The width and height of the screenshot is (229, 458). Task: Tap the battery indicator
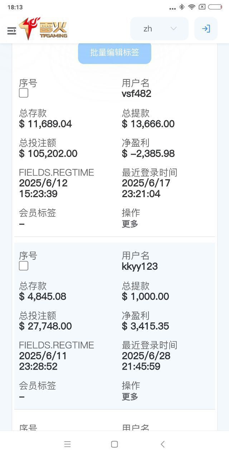pos(215,7)
